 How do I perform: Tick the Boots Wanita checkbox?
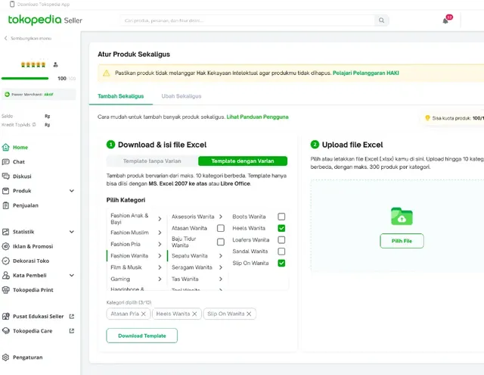click(x=281, y=217)
